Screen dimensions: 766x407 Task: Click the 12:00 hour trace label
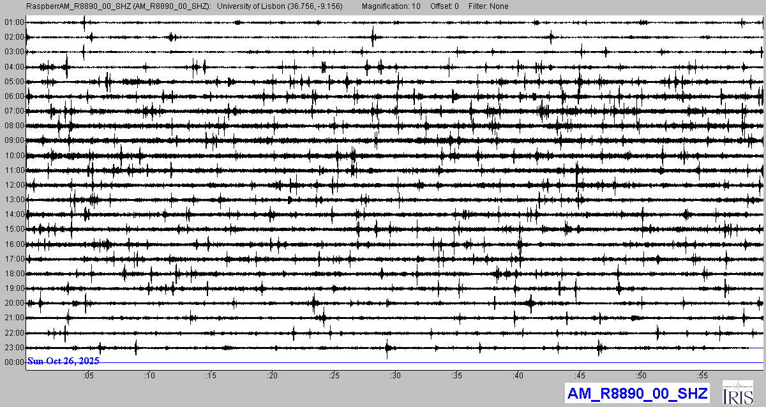[x=13, y=185]
